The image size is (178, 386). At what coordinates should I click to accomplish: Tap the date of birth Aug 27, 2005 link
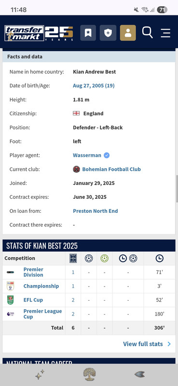(x=94, y=86)
